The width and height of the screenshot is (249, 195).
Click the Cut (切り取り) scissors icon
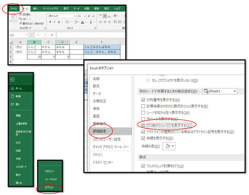pos(21,15)
